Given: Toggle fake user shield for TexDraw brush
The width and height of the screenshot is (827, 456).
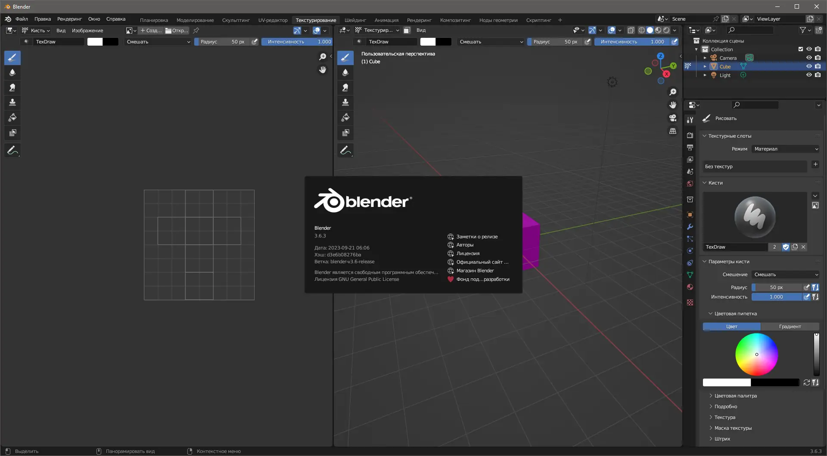Looking at the screenshot, I should [x=786, y=247].
